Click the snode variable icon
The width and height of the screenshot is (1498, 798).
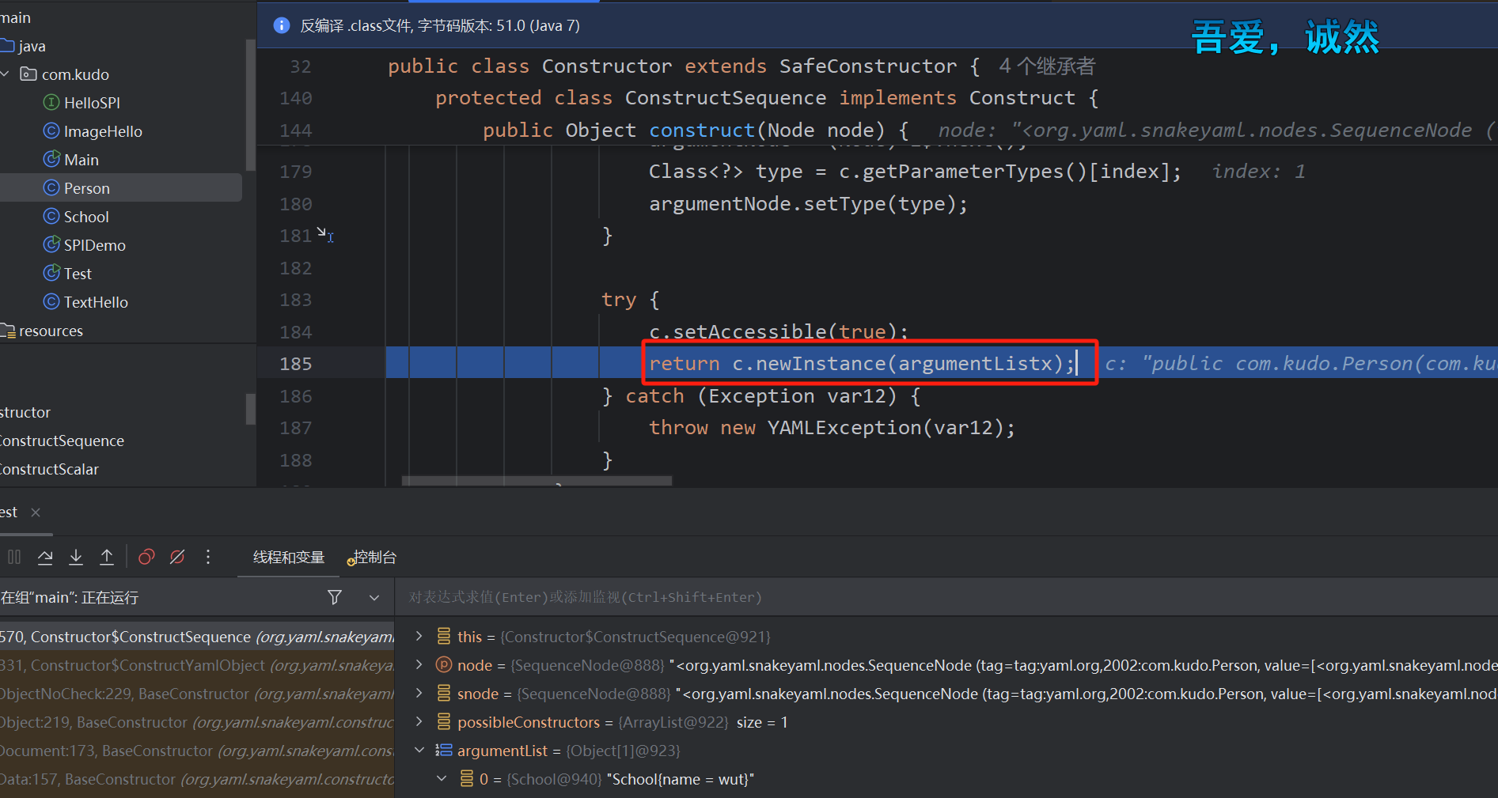[444, 693]
